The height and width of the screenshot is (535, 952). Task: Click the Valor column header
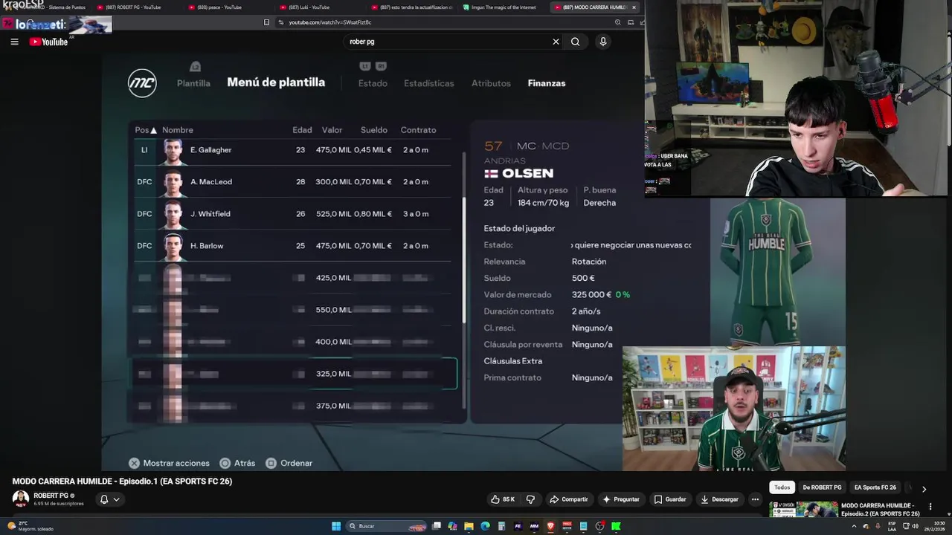click(x=332, y=130)
